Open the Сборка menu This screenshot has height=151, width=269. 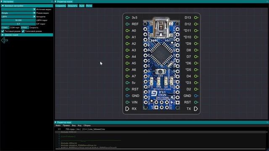(87, 125)
